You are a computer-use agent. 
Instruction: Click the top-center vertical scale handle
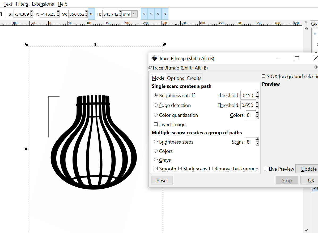tap(95, 44)
